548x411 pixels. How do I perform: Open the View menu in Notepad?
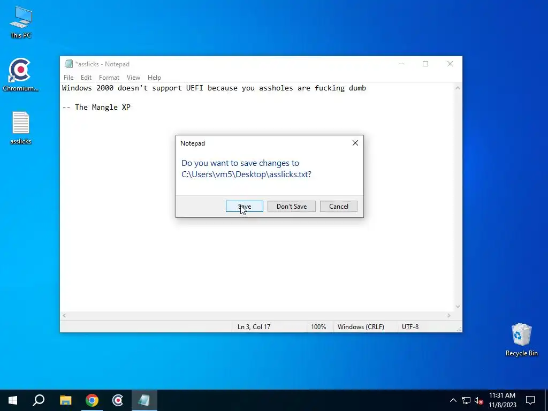[x=133, y=78]
